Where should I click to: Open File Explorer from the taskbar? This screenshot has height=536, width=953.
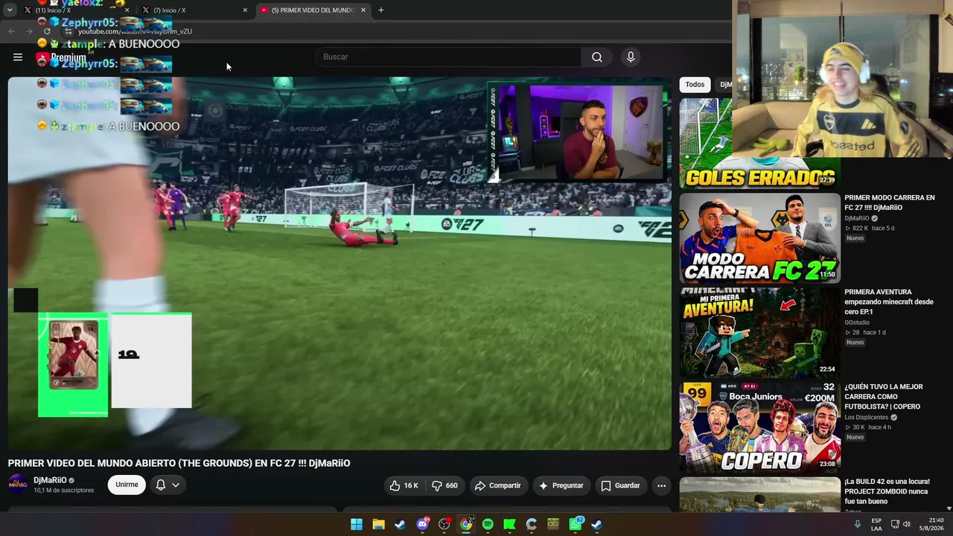point(378,524)
